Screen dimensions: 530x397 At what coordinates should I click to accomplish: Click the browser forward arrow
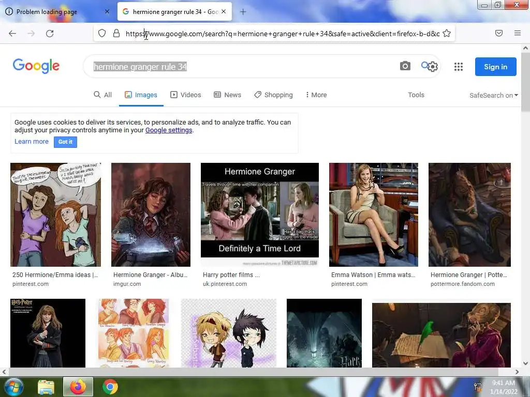click(31, 34)
